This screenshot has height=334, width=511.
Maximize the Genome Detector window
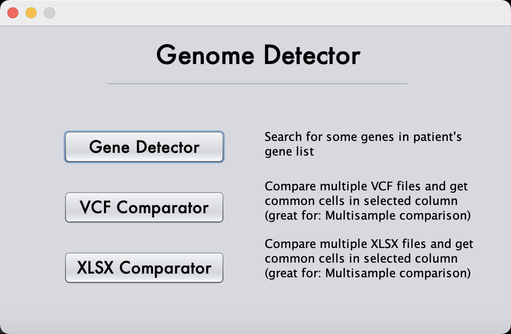coord(49,13)
